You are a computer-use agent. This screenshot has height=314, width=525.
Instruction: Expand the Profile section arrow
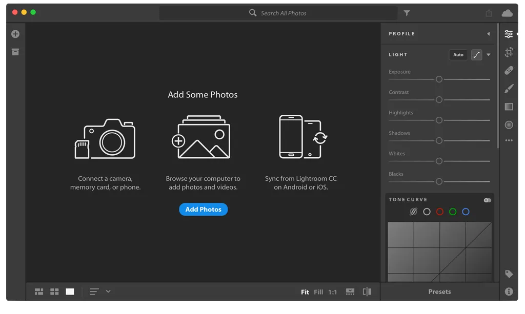click(489, 34)
